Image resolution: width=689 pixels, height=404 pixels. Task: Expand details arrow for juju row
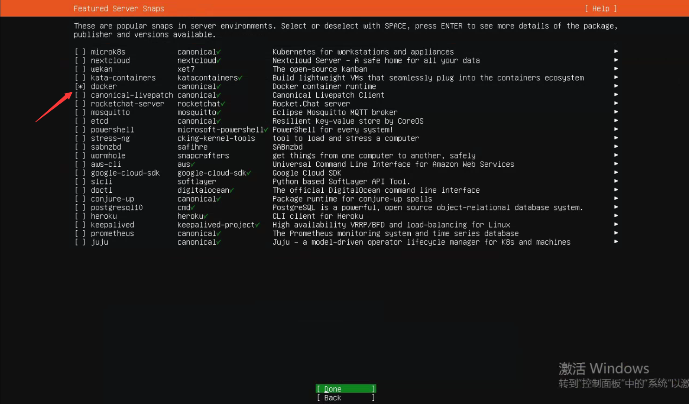point(616,242)
